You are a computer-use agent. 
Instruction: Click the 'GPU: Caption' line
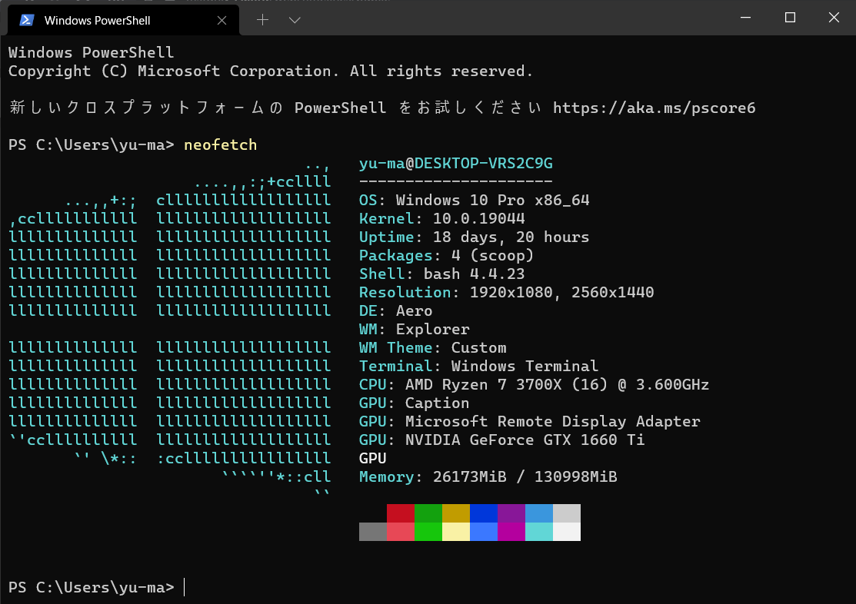point(415,403)
